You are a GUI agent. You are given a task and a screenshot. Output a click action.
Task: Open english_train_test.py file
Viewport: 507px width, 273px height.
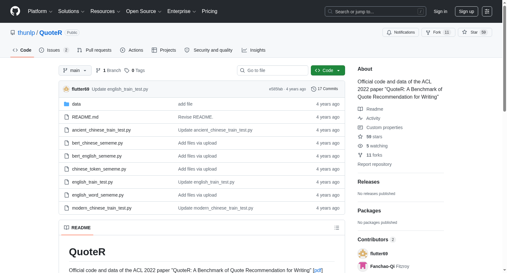pos(93,182)
